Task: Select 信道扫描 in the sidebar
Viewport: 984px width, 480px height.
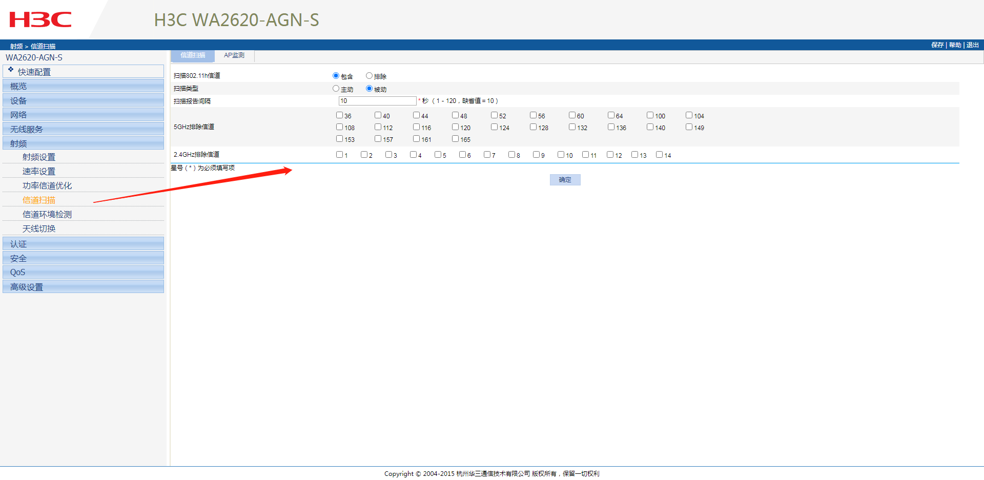Action: pos(39,200)
